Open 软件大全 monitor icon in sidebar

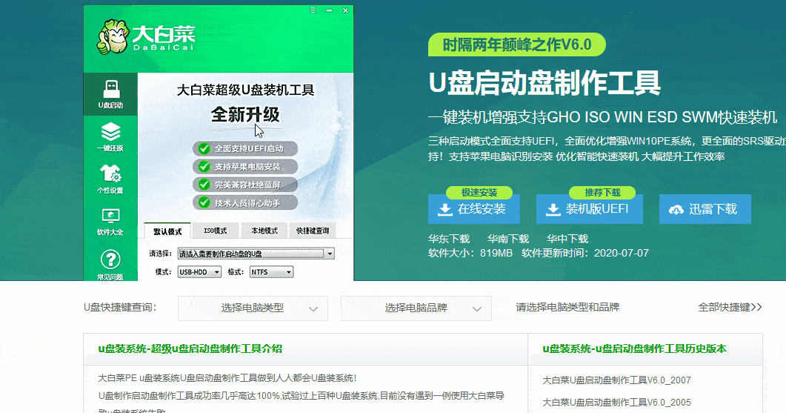click(x=110, y=222)
